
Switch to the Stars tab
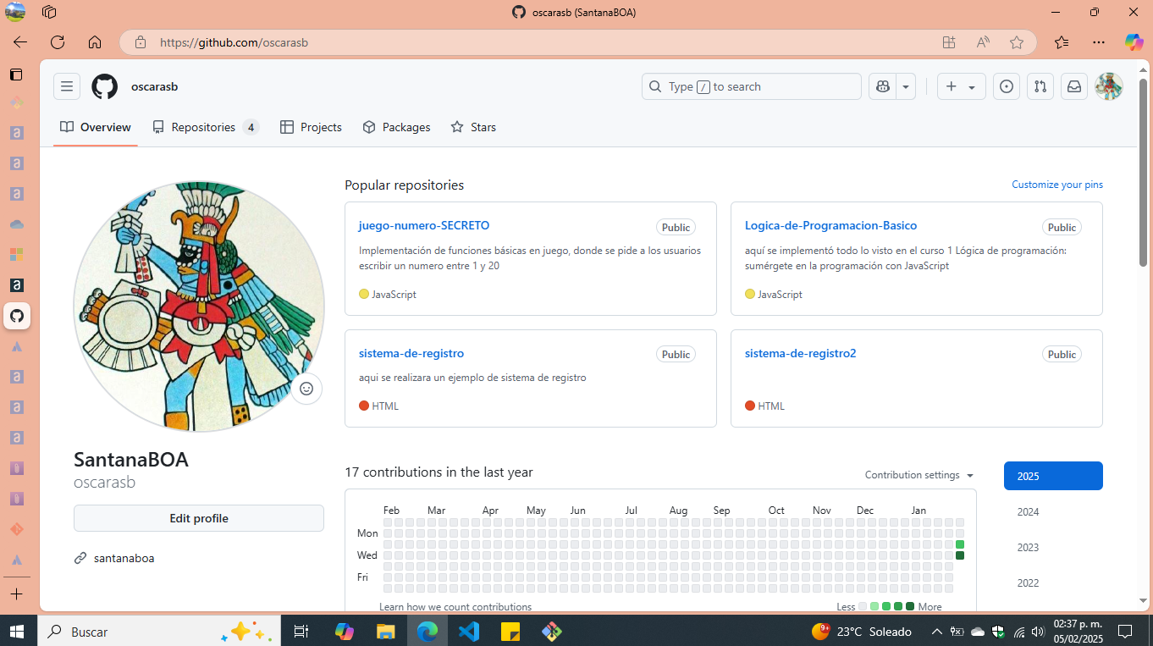473,127
